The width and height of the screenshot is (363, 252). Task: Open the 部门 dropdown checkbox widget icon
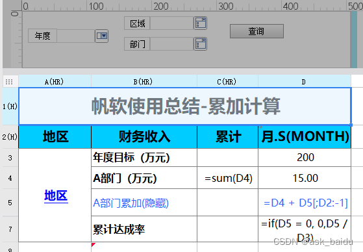point(200,44)
